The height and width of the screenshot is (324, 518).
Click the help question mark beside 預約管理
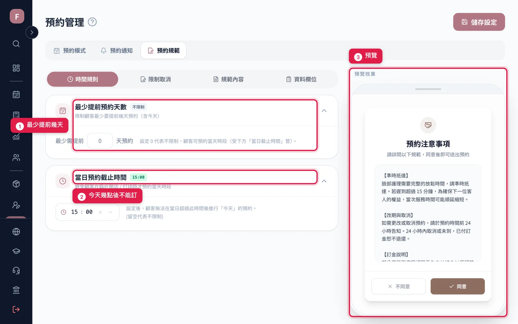click(x=92, y=22)
